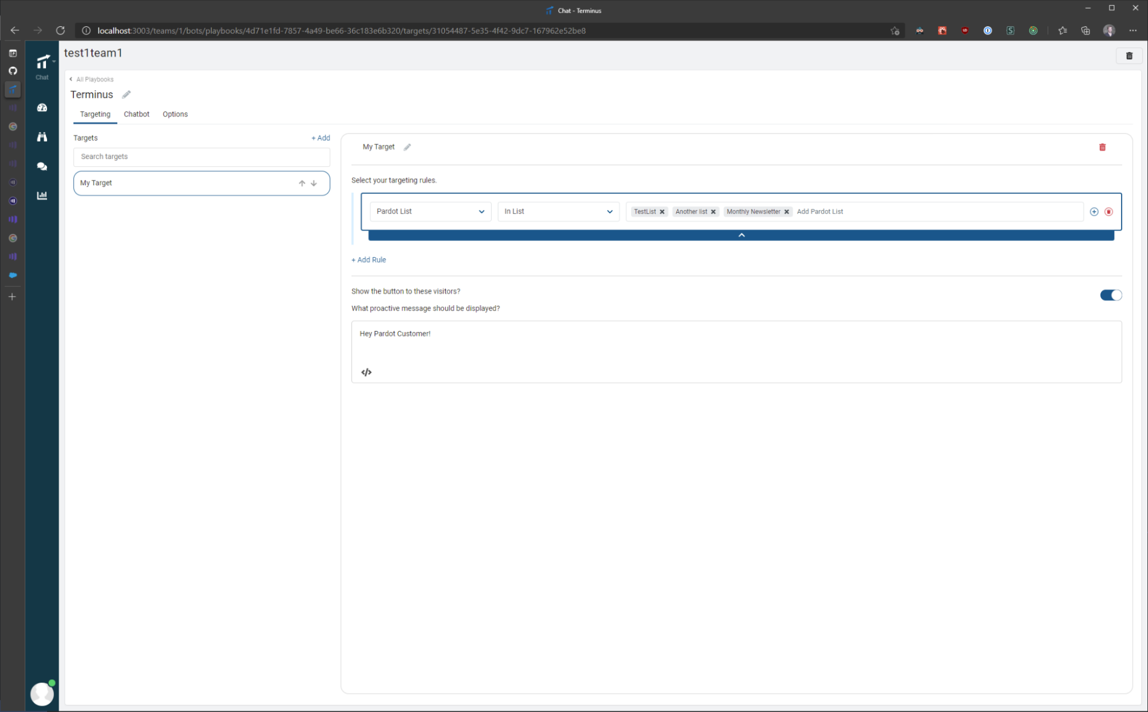Reload the page with the refresh button

point(60,30)
